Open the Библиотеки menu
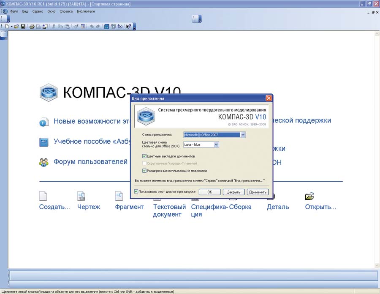The height and width of the screenshot is (294, 380). click(x=86, y=11)
